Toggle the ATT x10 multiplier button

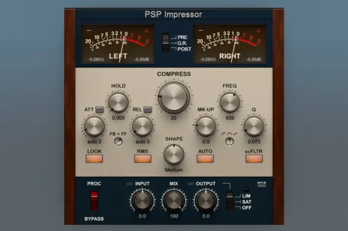click(x=100, y=109)
